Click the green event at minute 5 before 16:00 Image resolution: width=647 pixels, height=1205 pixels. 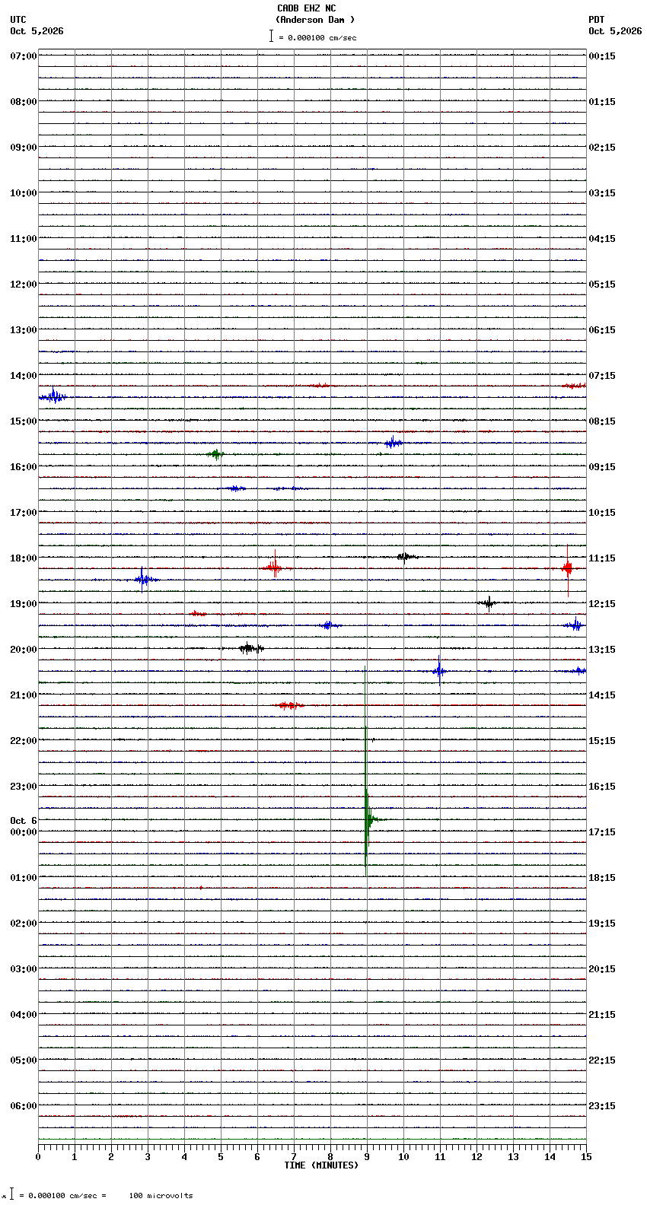tap(216, 454)
